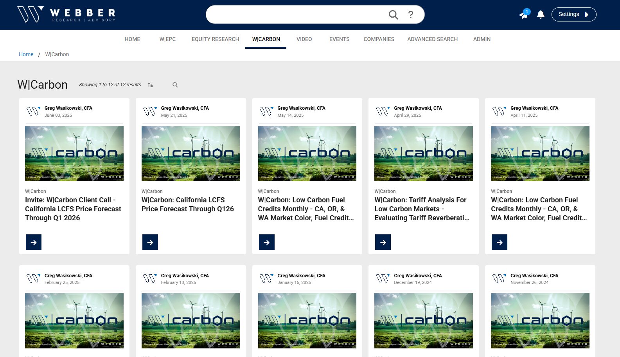Open the June 03, 2025 report arrow button
Viewport: 620px width, 357px height.
pos(34,242)
